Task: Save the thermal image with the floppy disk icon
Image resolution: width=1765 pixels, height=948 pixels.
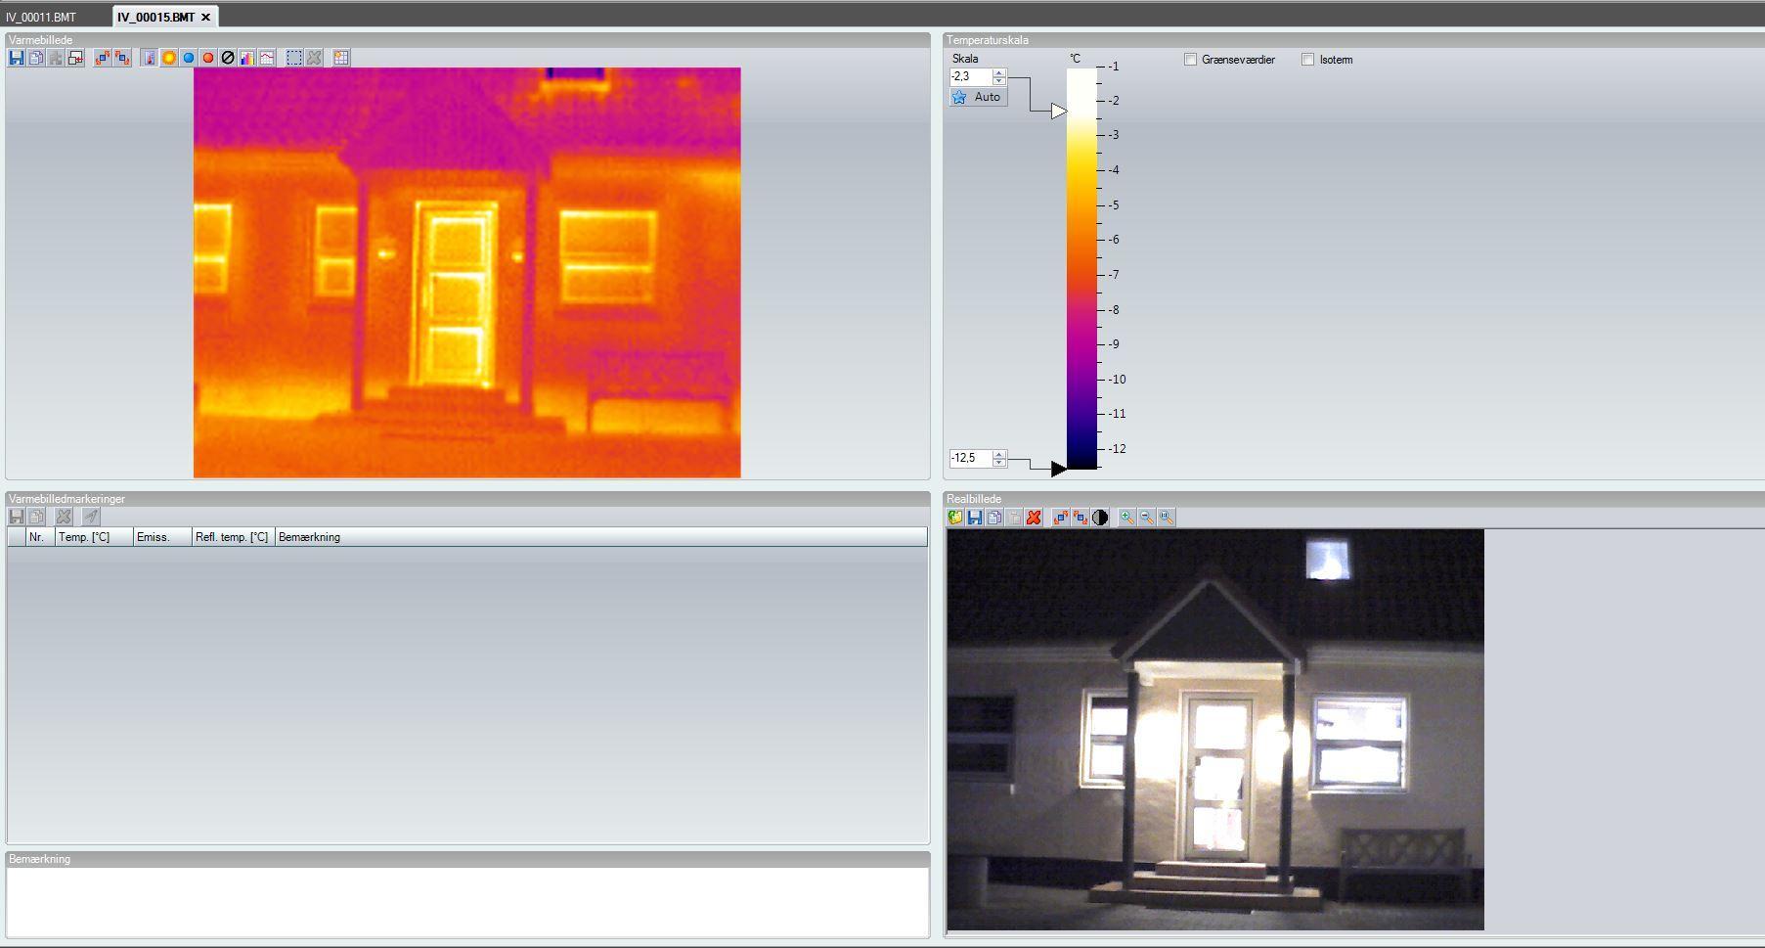Action: [x=16, y=59]
